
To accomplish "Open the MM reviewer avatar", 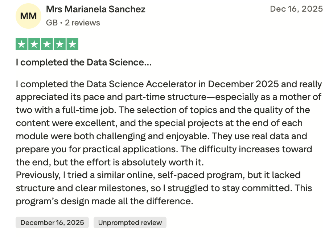I will pos(28,16).
